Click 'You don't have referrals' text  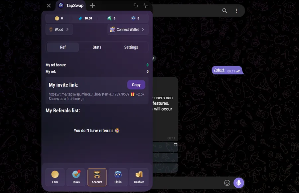(93, 131)
